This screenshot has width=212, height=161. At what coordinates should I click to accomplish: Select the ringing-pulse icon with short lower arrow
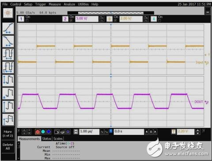(x=8, y=120)
